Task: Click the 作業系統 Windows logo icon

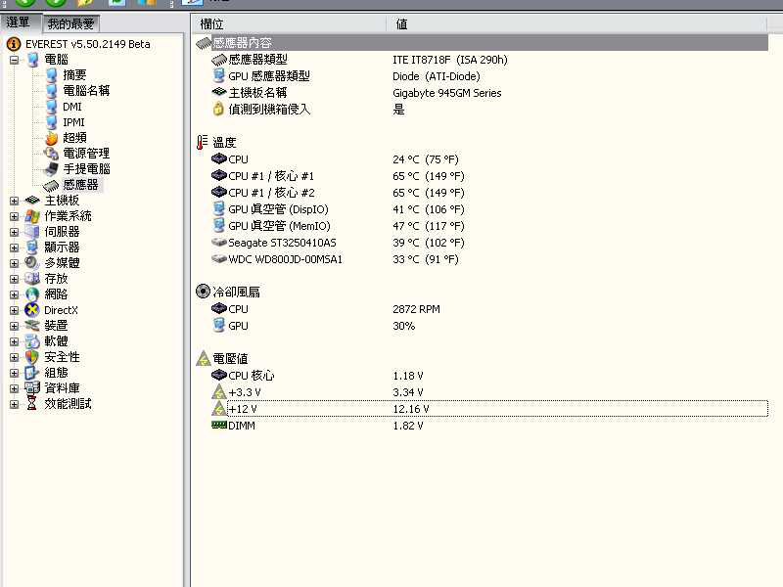Action: coord(32,216)
